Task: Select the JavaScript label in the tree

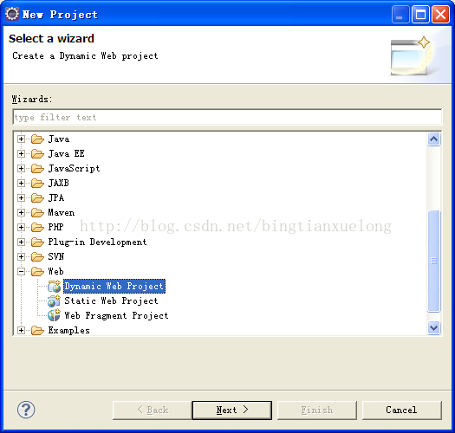Action: click(x=74, y=169)
